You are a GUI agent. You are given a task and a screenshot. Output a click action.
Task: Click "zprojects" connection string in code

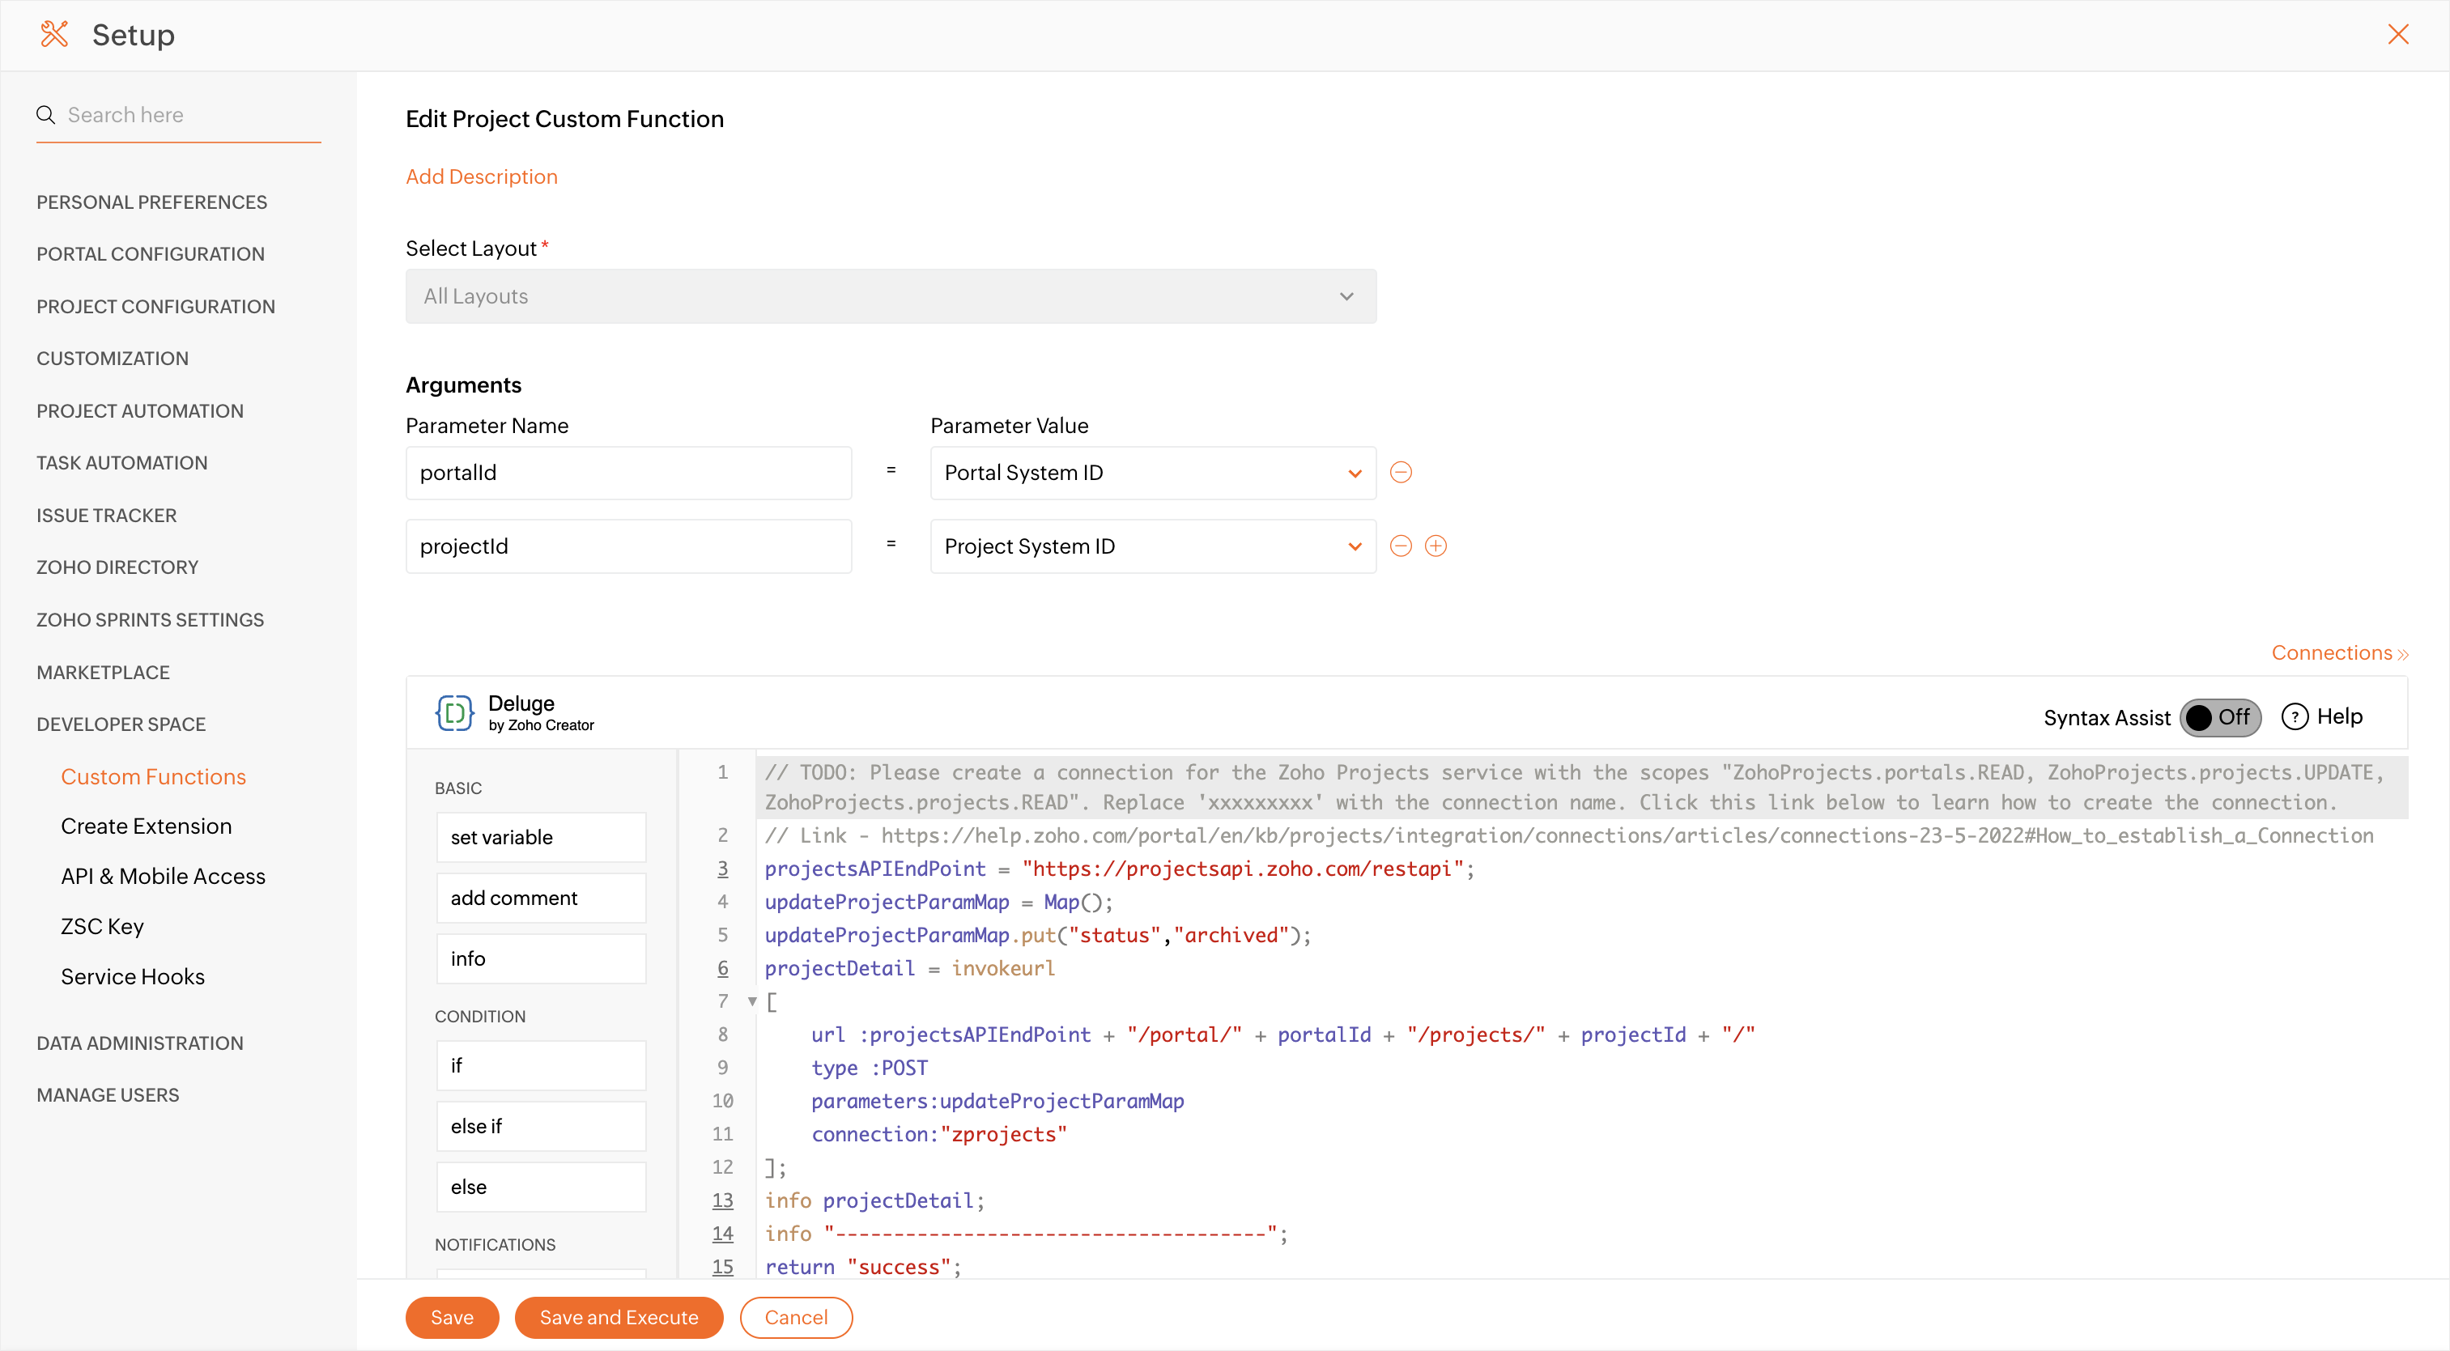pos(1003,1134)
